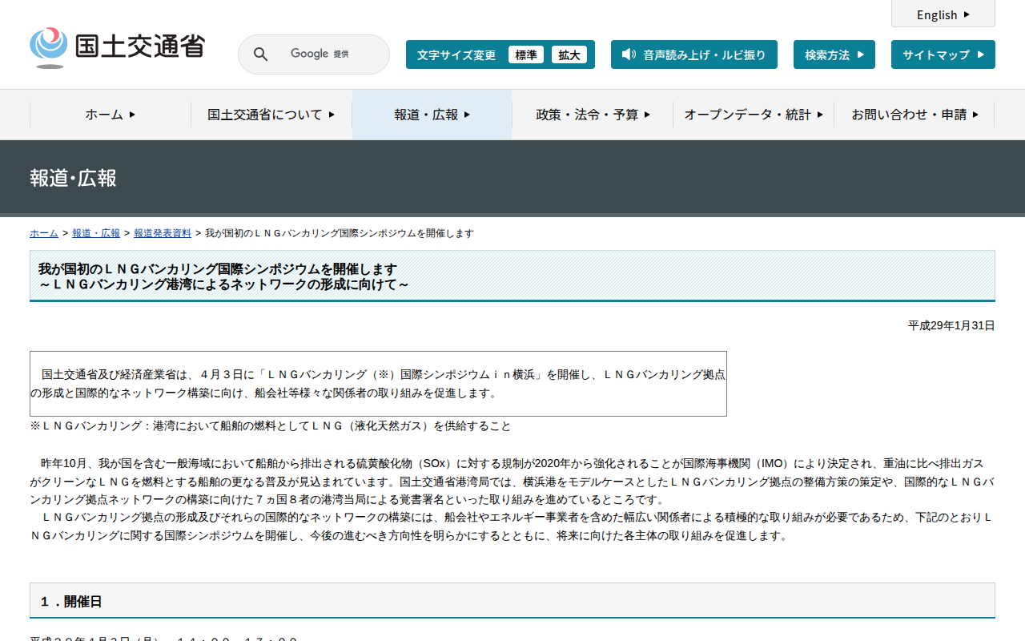This screenshot has height=641, width=1025.
Task: Follow the ホーム breadcrumb link
Action: pos(44,233)
